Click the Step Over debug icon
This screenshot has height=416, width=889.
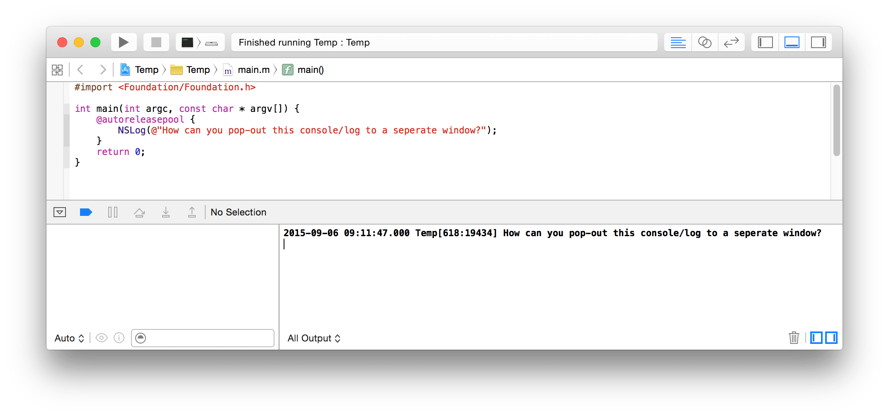139,212
